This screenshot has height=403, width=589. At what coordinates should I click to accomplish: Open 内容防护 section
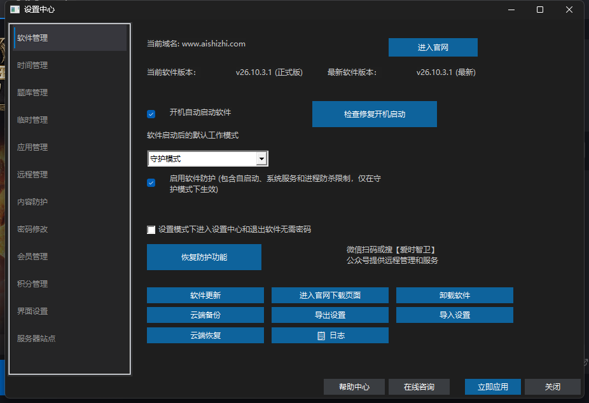coord(70,202)
